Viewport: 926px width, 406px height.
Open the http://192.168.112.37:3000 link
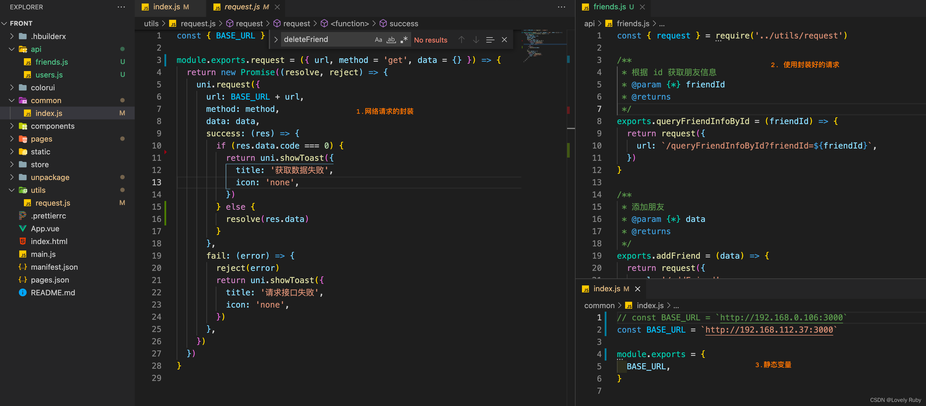tap(769, 330)
